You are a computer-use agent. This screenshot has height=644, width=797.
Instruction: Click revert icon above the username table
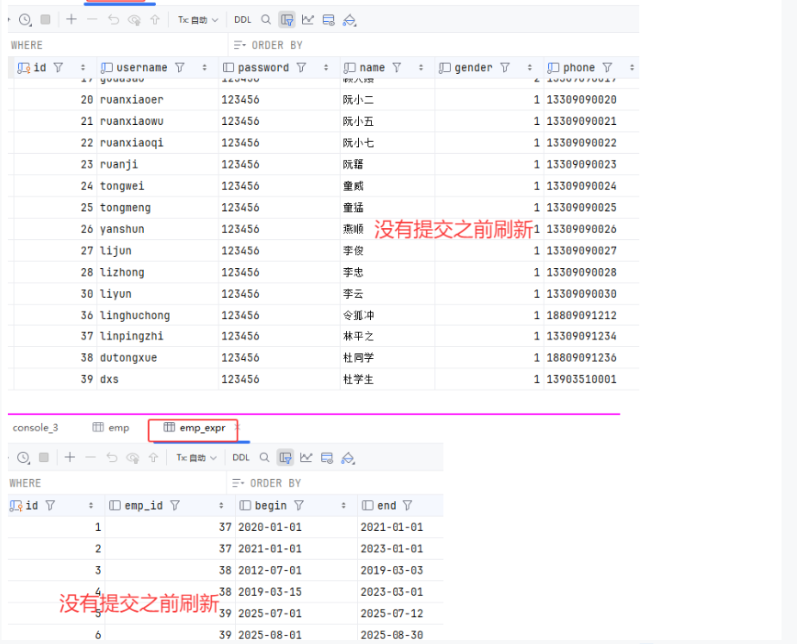pyautogui.click(x=111, y=19)
